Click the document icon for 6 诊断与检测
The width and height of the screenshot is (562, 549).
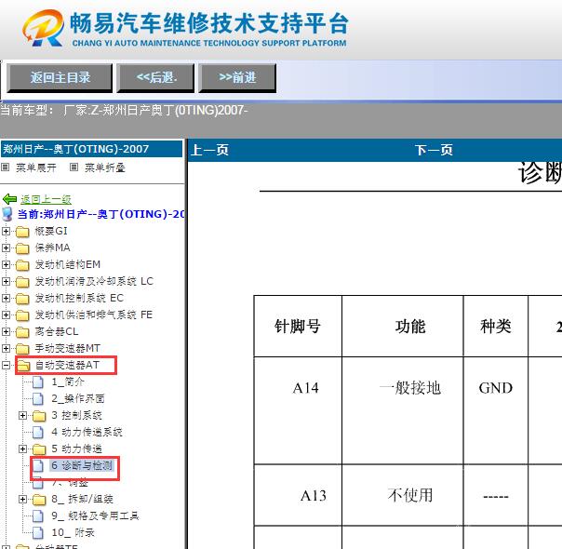coord(38,466)
